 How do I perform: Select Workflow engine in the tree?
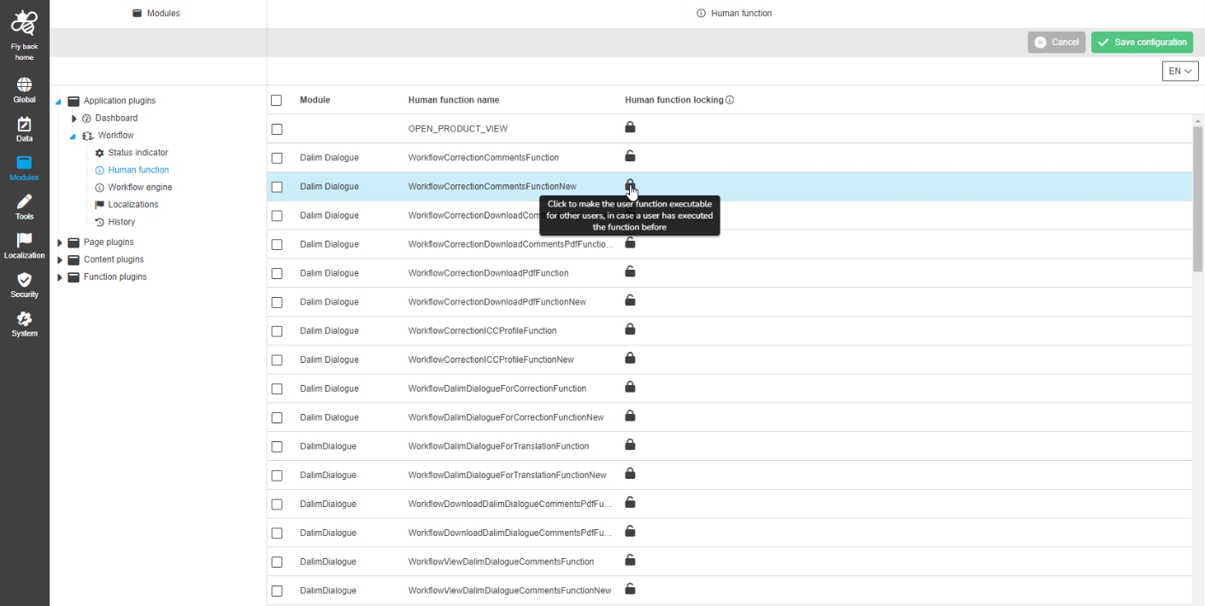click(x=139, y=187)
